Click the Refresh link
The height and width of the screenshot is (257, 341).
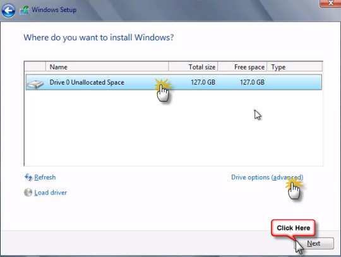pyautogui.click(x=45, y=177)
